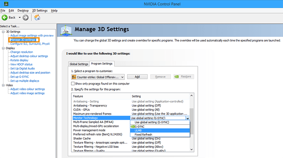Open the 3D Settings menu
283x158 pixels.
pyautogui.click(x=40, y=11)
